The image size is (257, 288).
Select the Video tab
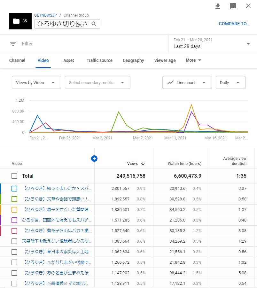pos(43,60)
